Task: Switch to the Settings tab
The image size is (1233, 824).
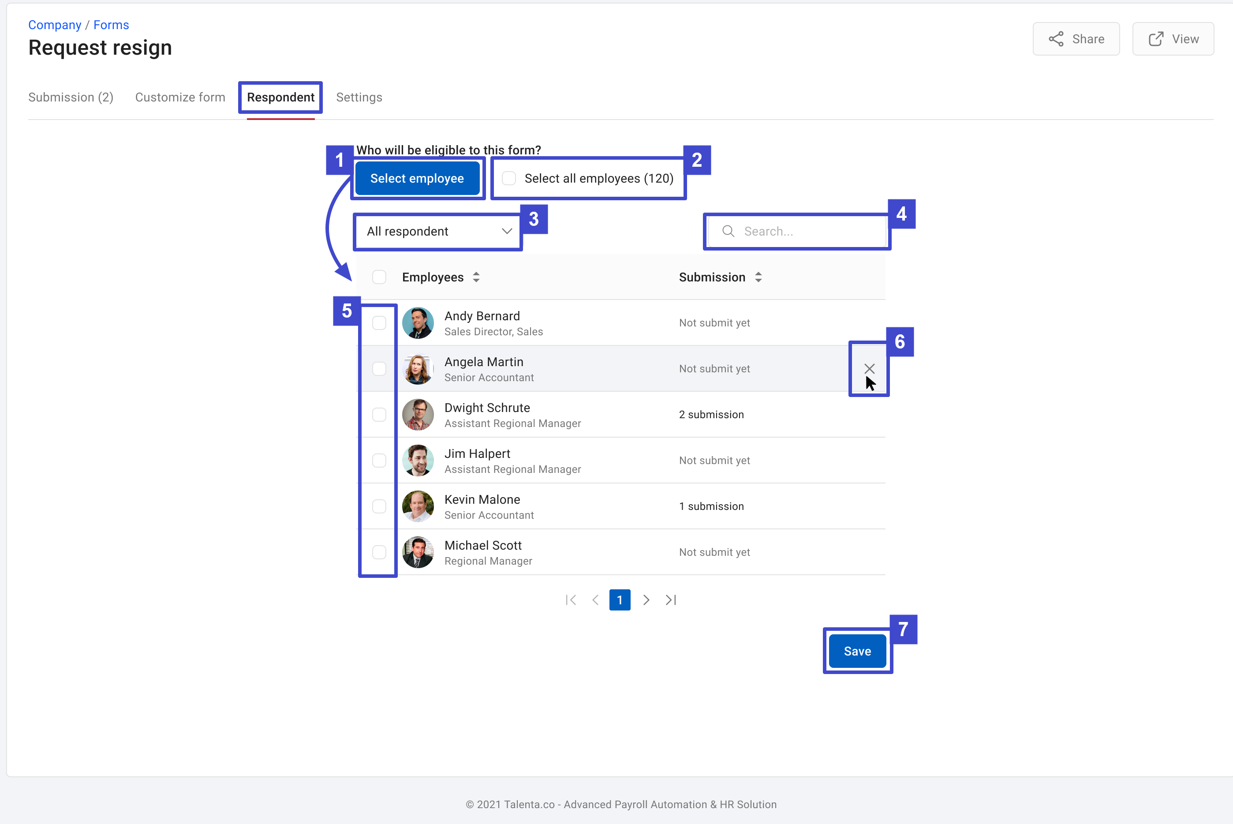Action: point(359,97)
